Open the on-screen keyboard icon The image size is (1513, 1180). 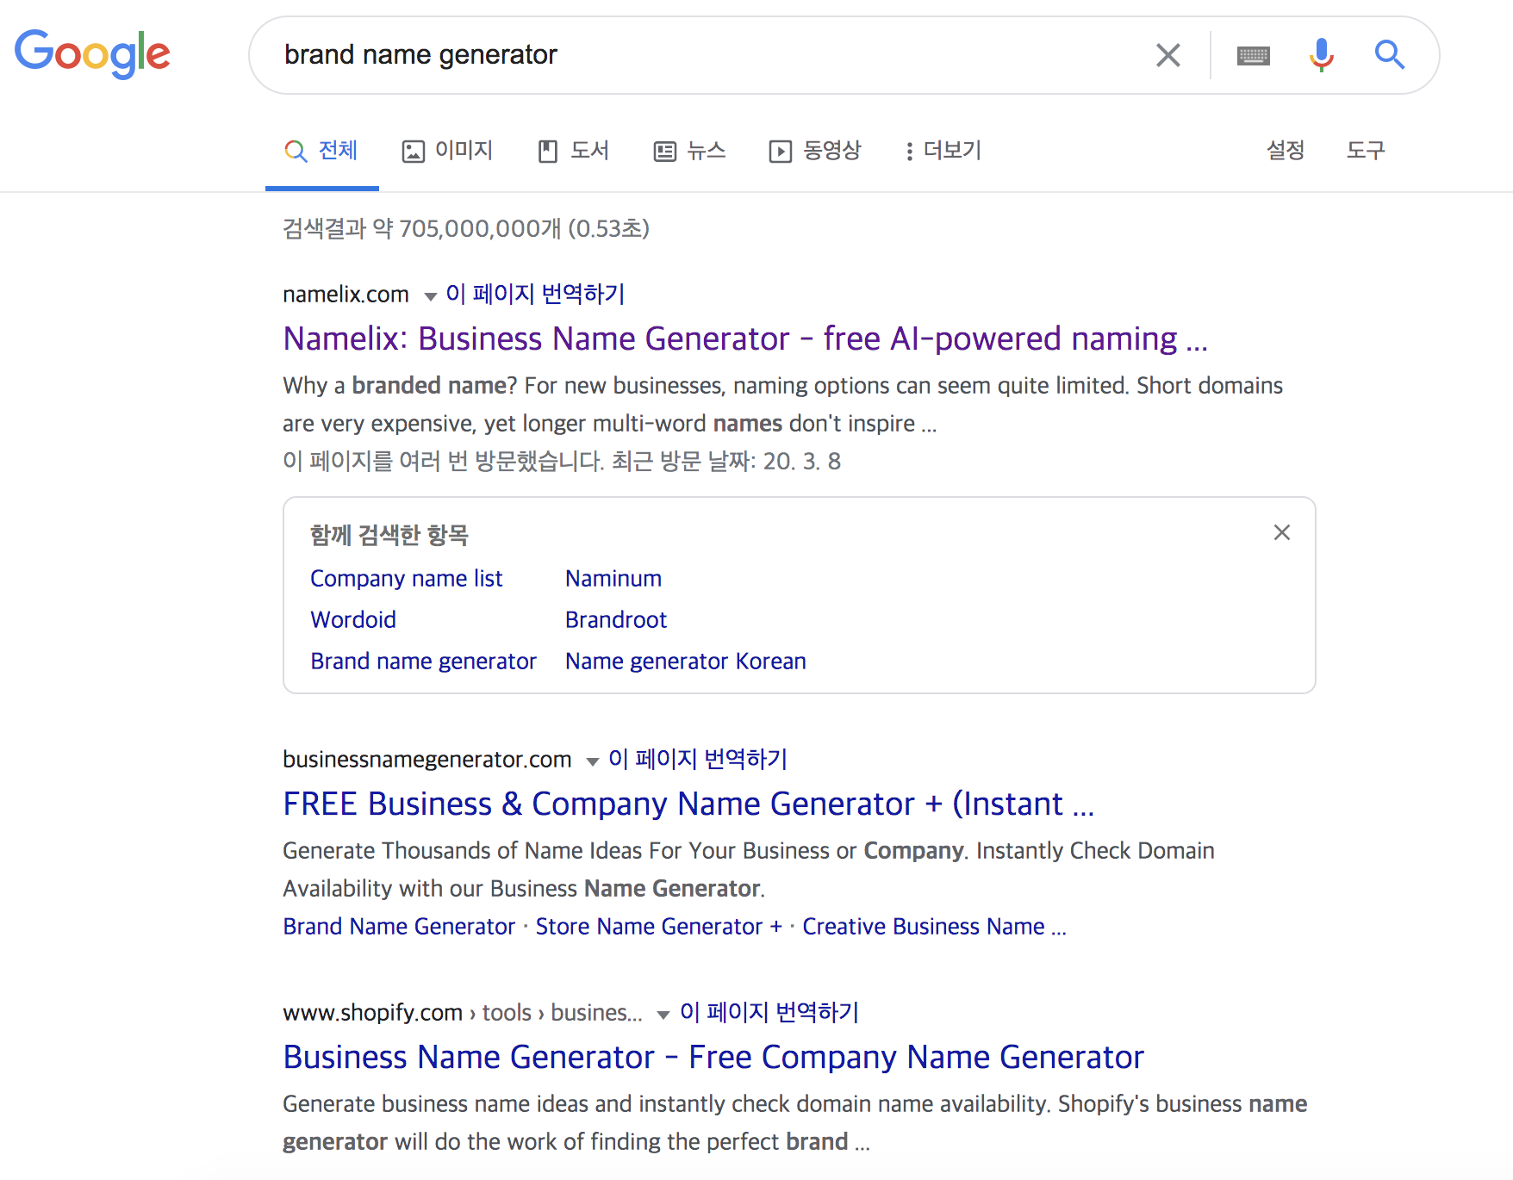1253,56
